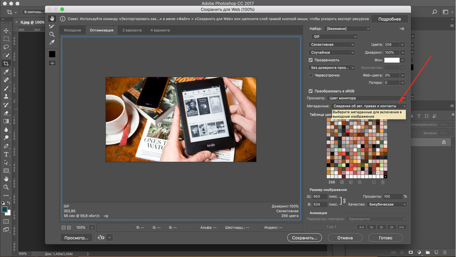Image resolution: width=456 pixels, height=257 pixels.
Task: Select the Gradient tool
Action: pos(6,121)
